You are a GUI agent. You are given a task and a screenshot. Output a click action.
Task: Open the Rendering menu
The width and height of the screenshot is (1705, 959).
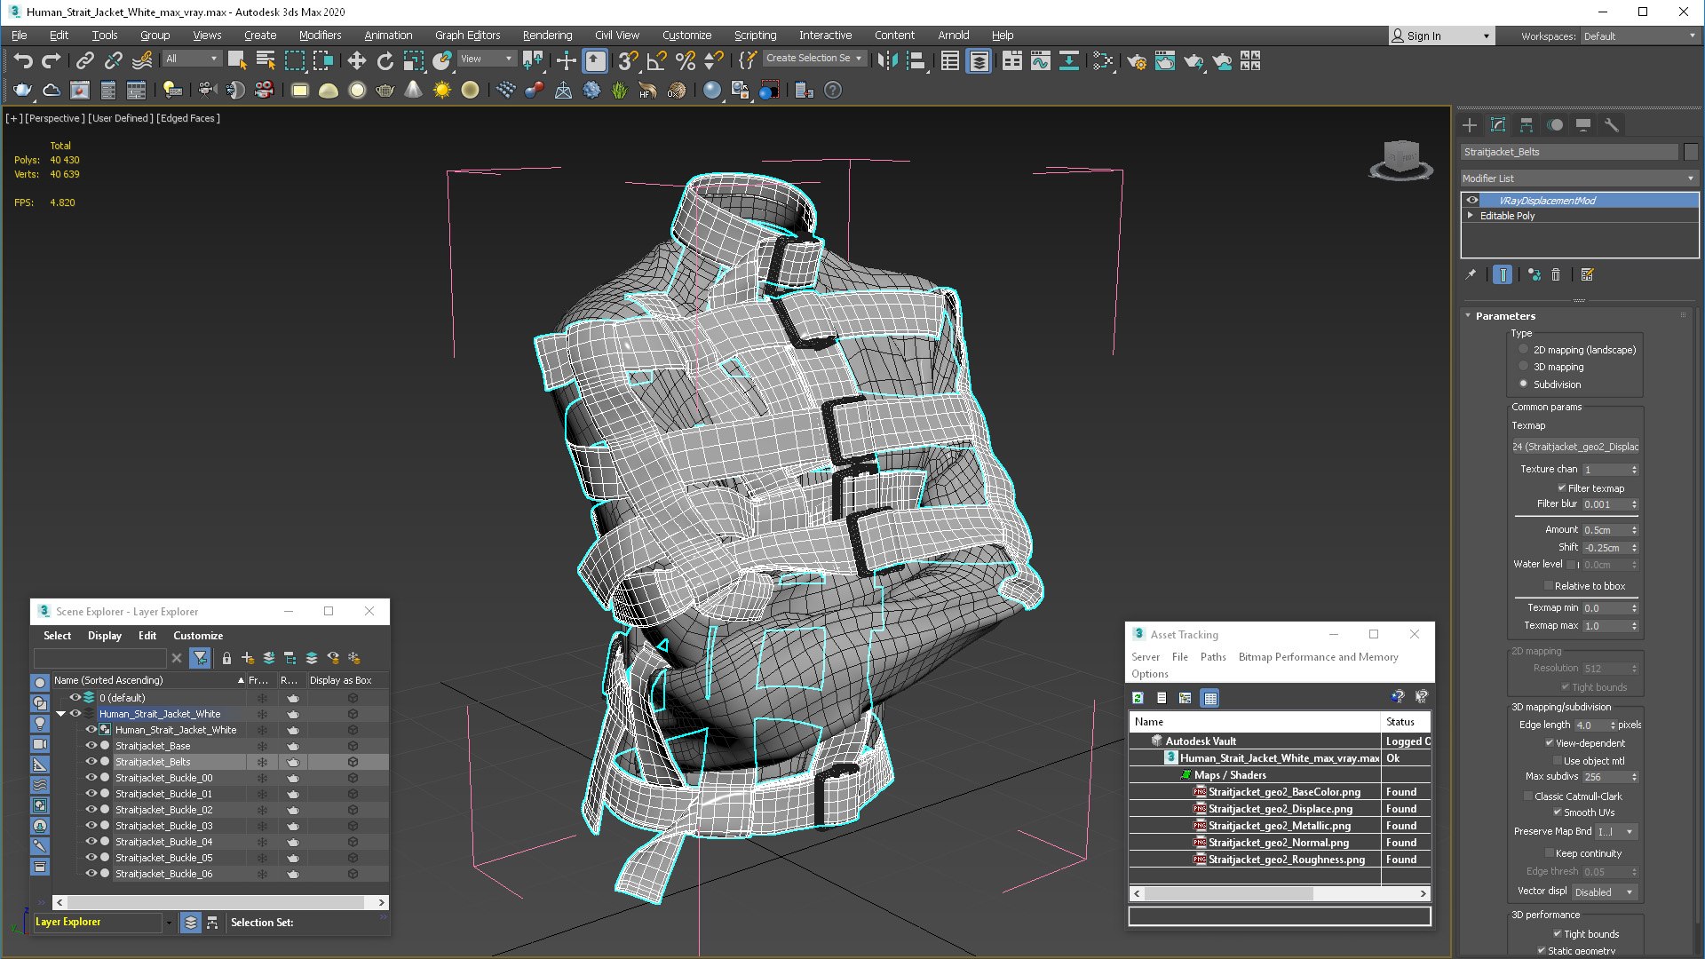[547, 36]
